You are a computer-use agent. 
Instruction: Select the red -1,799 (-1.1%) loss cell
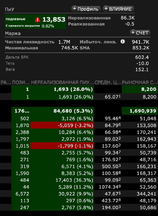pyautogui.click(x=62, y=146)
